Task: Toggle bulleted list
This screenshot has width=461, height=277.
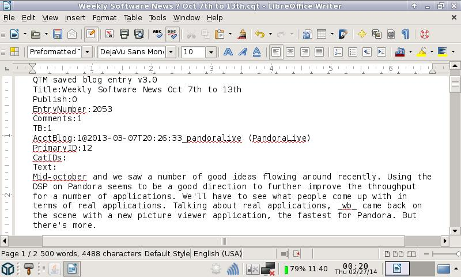Action: pyautogui.click(x=353, y=52)
